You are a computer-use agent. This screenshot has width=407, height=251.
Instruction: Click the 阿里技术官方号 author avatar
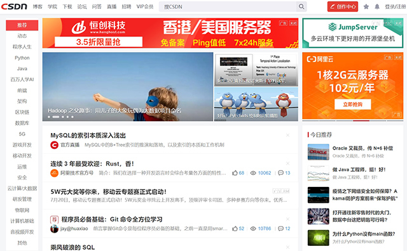(54, 173)
